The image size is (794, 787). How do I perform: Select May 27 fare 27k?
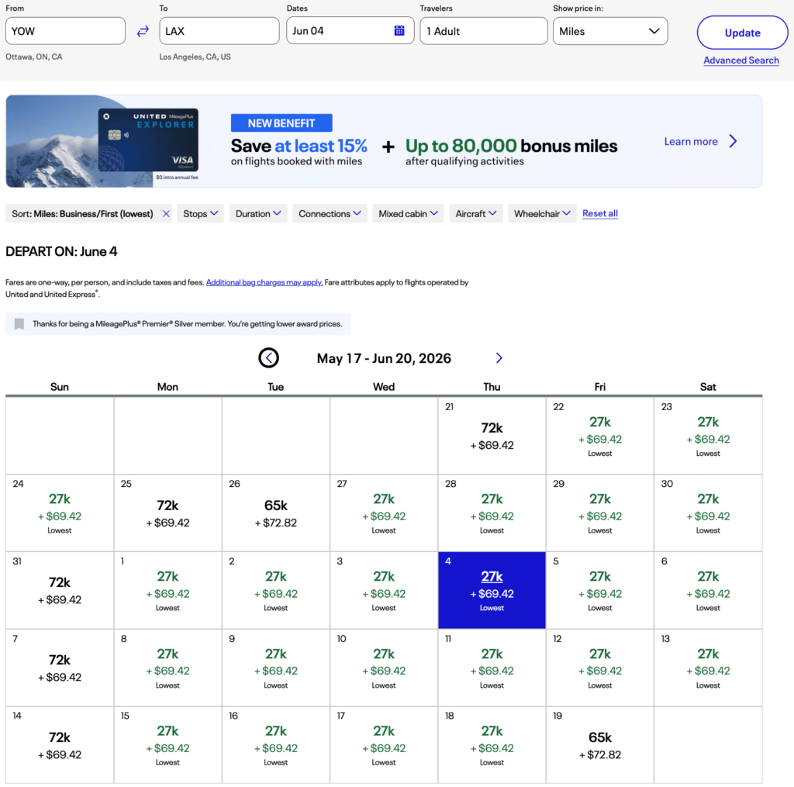(x=384, y=513)
